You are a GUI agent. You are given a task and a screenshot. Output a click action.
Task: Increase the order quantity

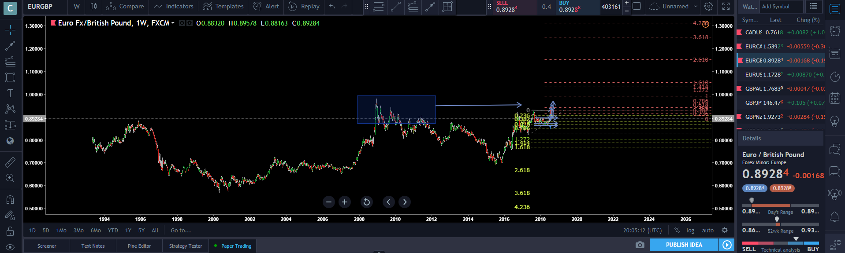627,3
